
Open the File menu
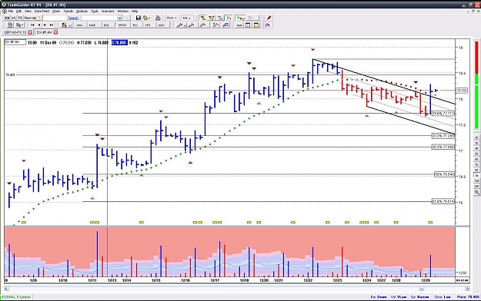point(11,11)
